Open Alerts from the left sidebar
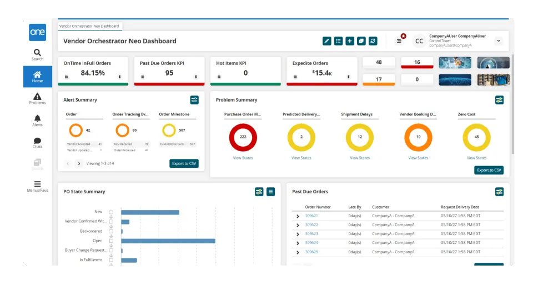 [37, 121]
